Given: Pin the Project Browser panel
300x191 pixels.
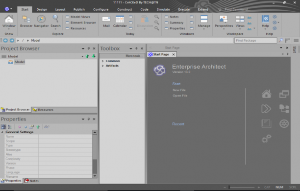Looking at the screenshot, I should pos(89,48).
